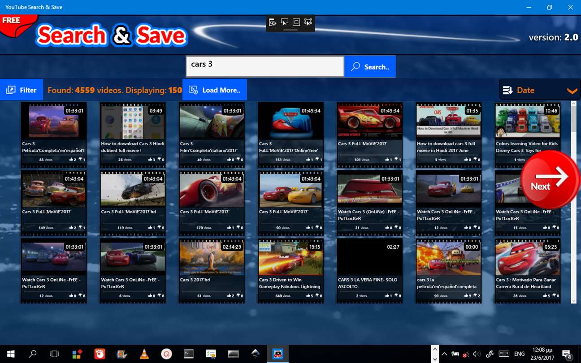Click thumbs-up icon on 149-views video card

pos(72,228)
